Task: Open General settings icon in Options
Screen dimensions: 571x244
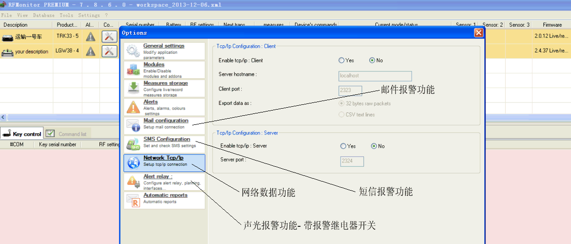Action: [132, 51]
